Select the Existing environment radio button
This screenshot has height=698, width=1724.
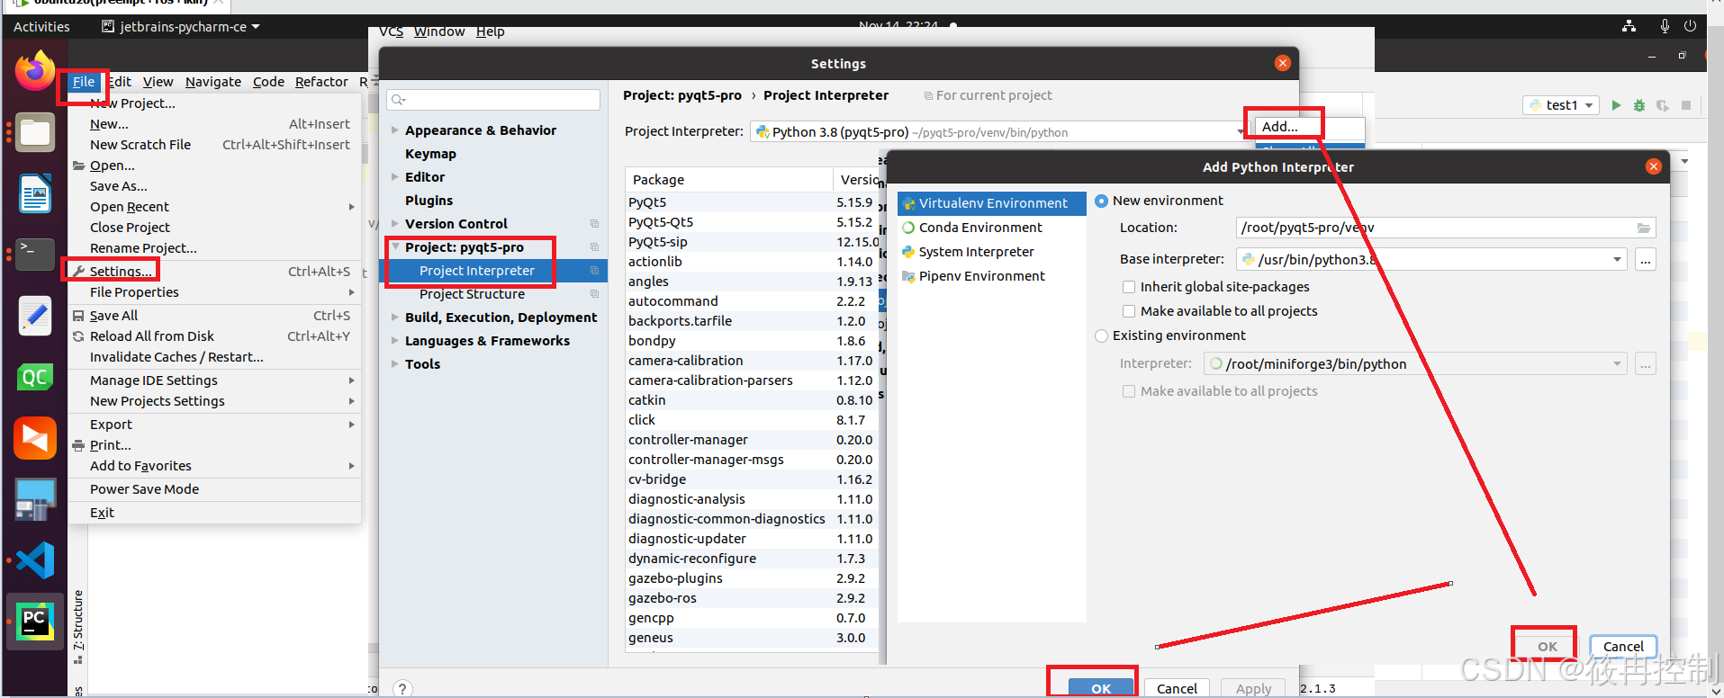pyautogui.click(x=1101, y=336)
